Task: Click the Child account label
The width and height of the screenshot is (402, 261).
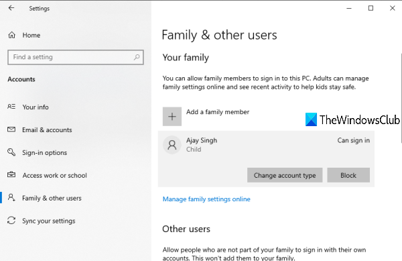Action: [194, 150]
